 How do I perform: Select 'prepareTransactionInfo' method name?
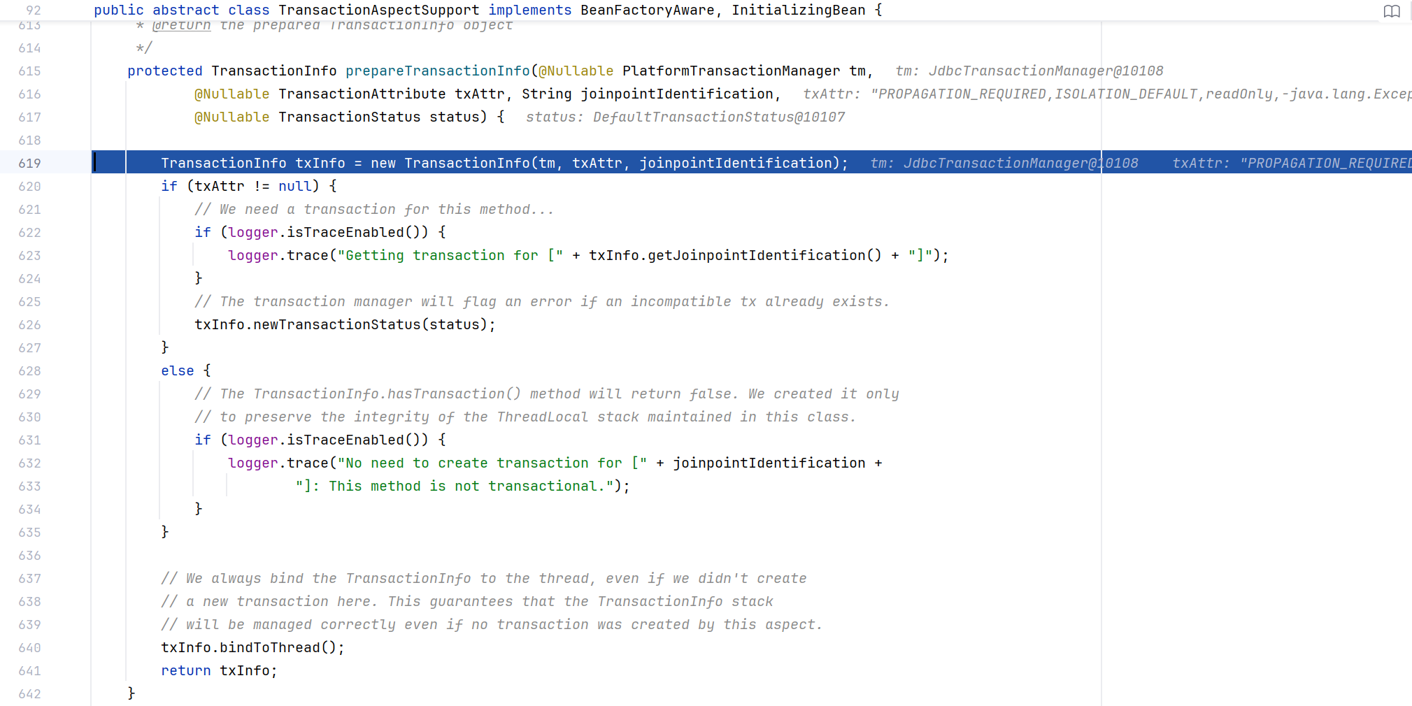(x=438, y=71)
